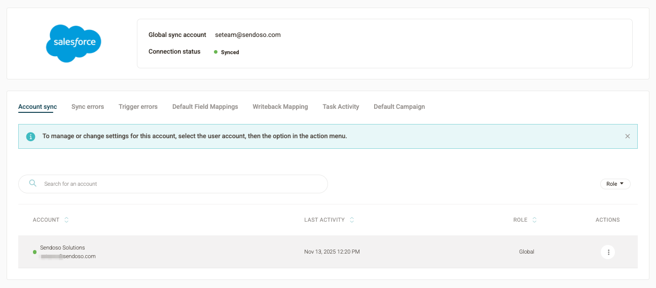Click the Synced connection status text
The image size is (656, 288).
pyautogui.click(x=230, y=52)
